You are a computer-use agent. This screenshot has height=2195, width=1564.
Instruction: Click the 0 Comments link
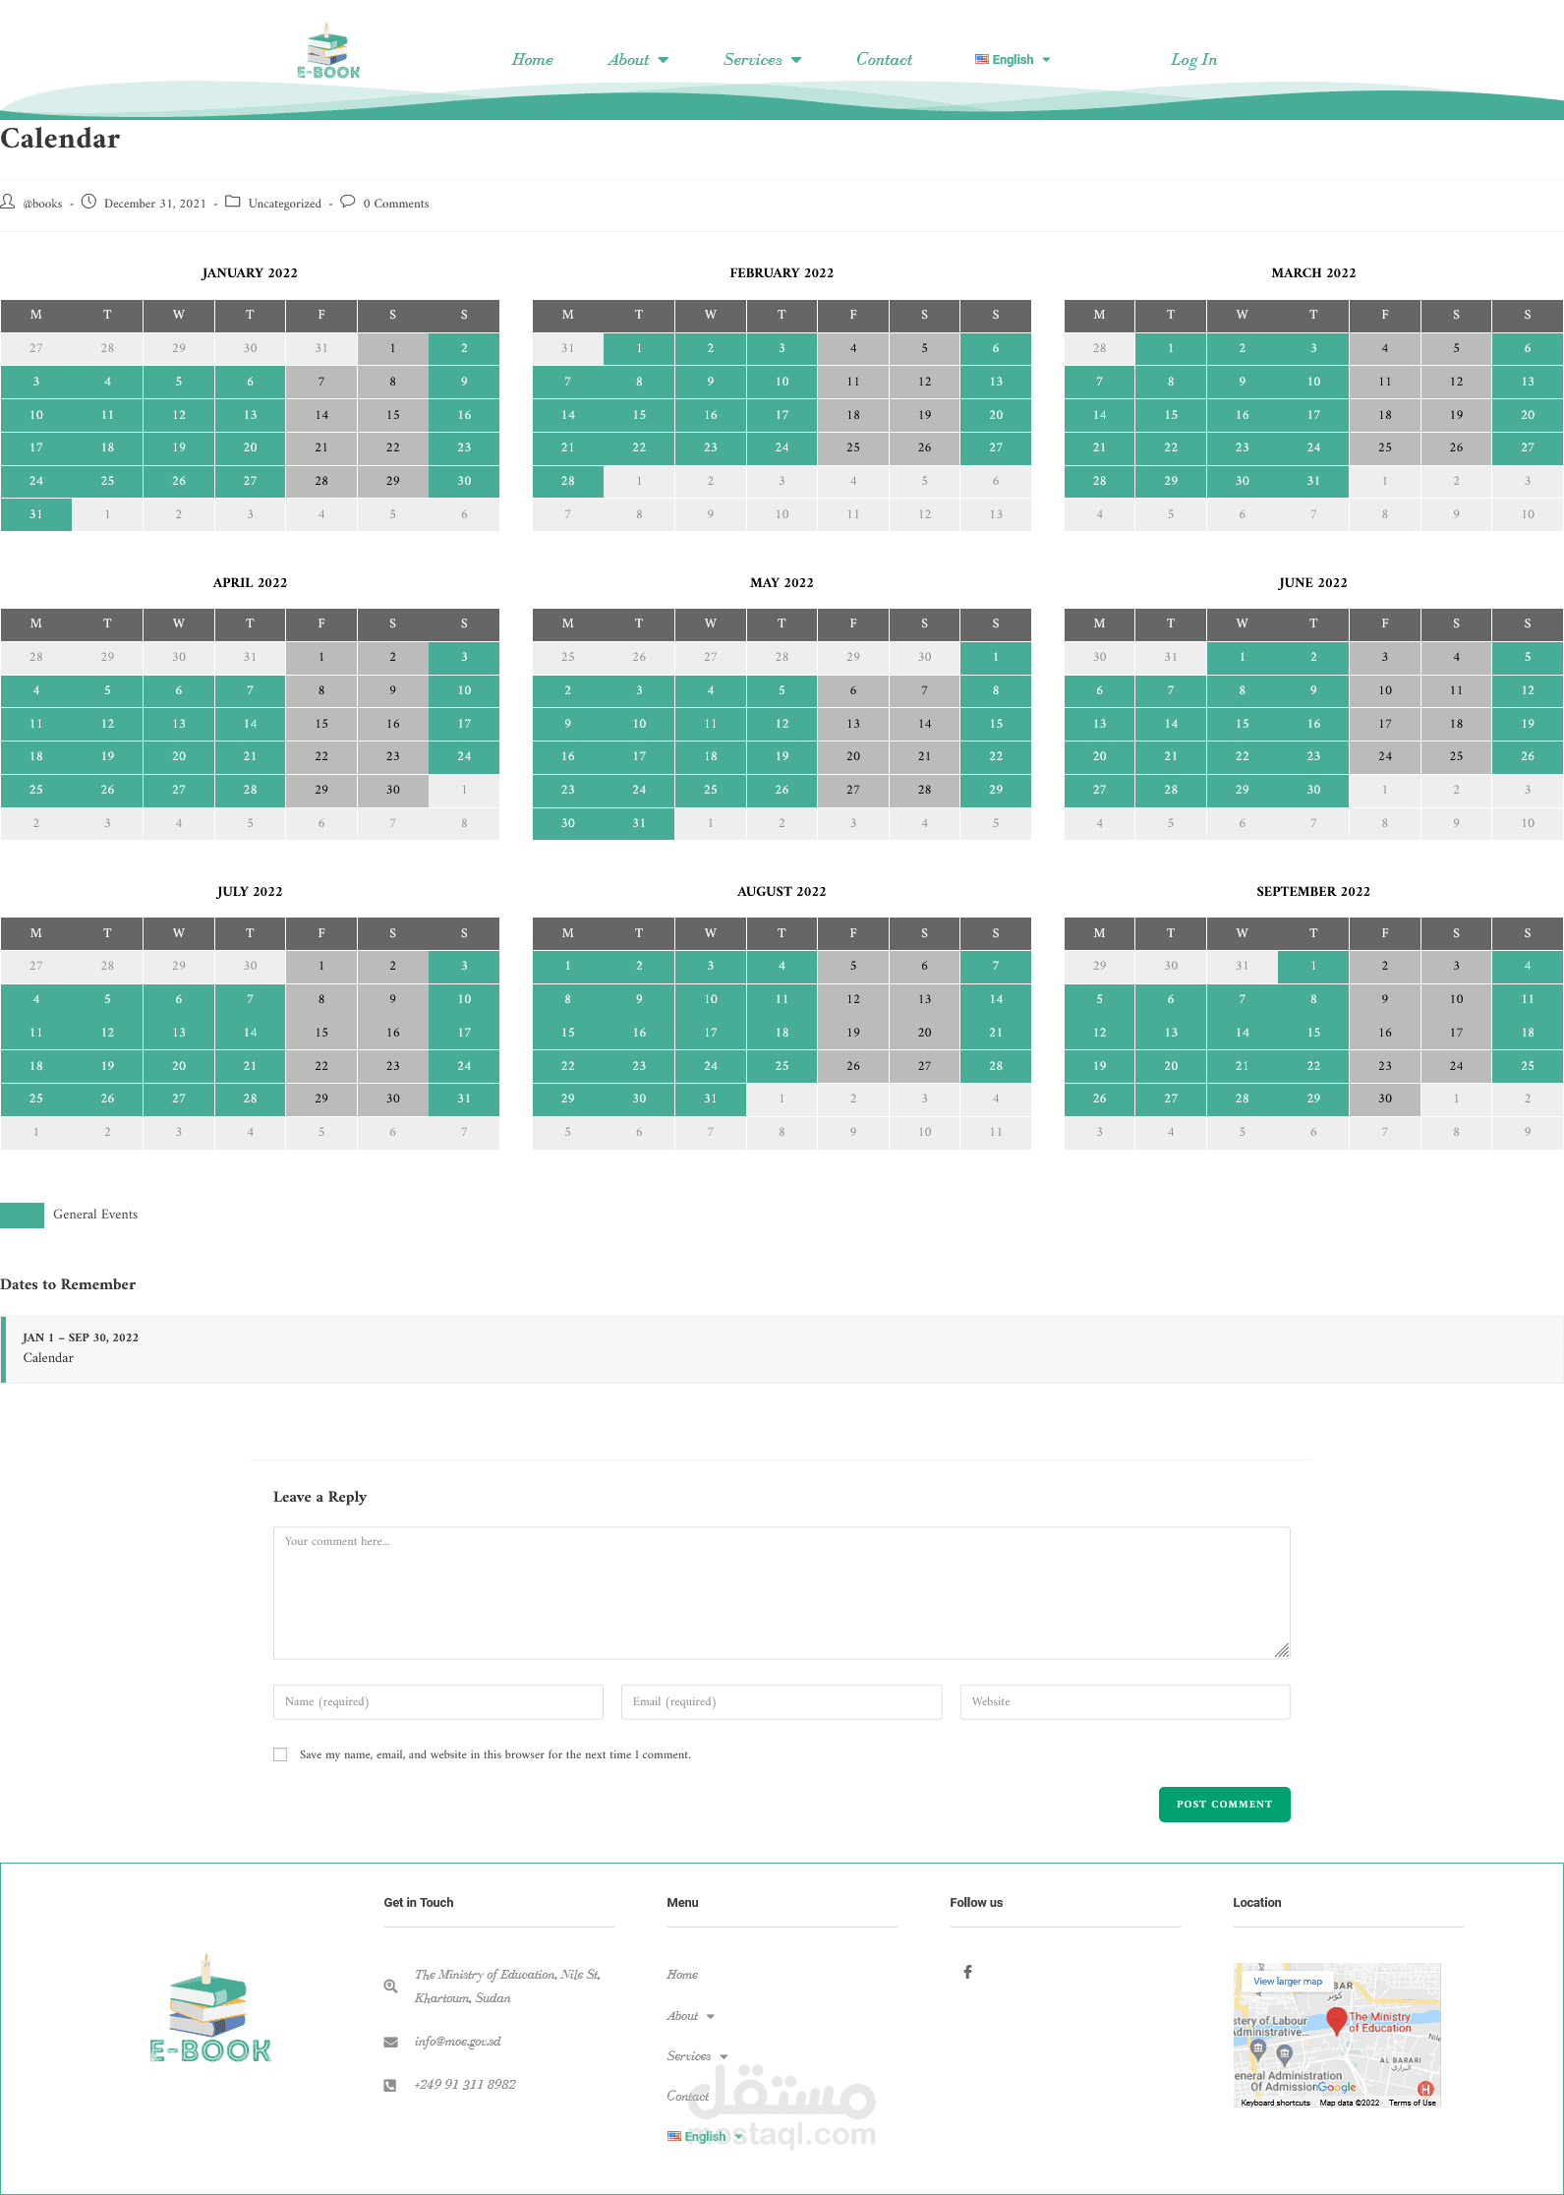[x=396, y=204]
